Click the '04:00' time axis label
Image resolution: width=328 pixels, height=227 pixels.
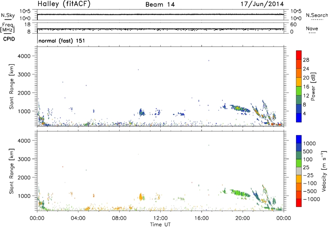(78, 218)
